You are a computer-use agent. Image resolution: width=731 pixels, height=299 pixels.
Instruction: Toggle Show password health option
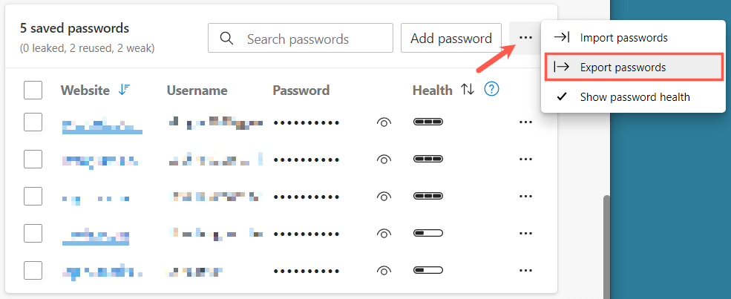coord(635,96)
